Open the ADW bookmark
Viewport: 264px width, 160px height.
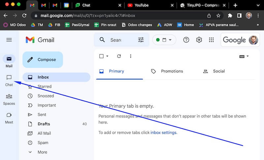[x=164, y=25]
